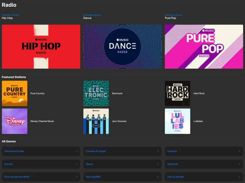245x183 pixels.
Task: Play the Jazz Grooves station
Action: click(96, 121)
